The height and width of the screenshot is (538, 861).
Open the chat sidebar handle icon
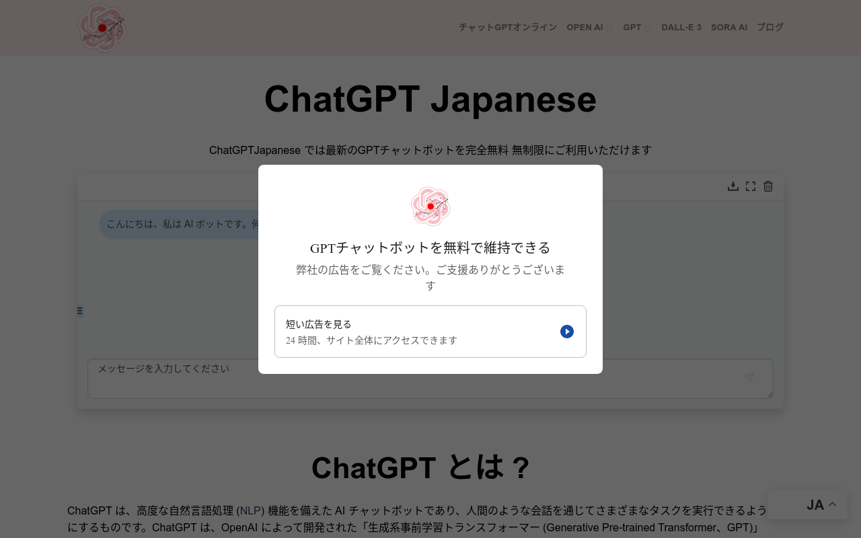tap(80, 311)
